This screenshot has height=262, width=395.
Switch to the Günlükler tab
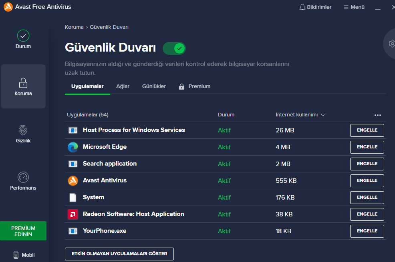click(154, 86)
